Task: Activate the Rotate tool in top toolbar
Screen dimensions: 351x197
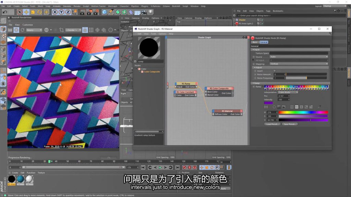Action: click(40, 12)
